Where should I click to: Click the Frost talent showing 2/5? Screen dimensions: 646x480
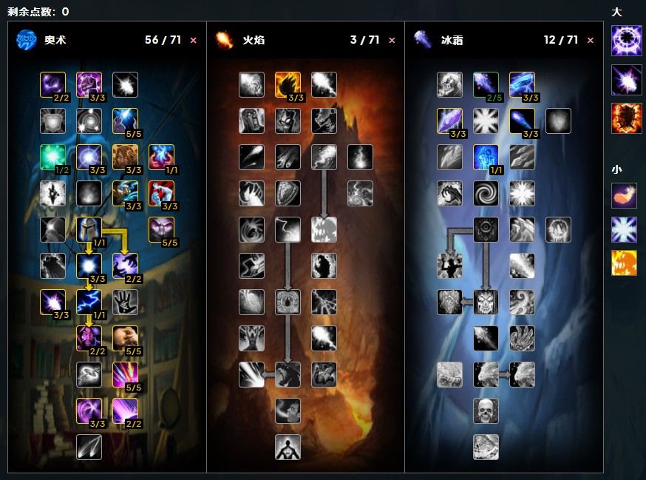tap(486, 84)
